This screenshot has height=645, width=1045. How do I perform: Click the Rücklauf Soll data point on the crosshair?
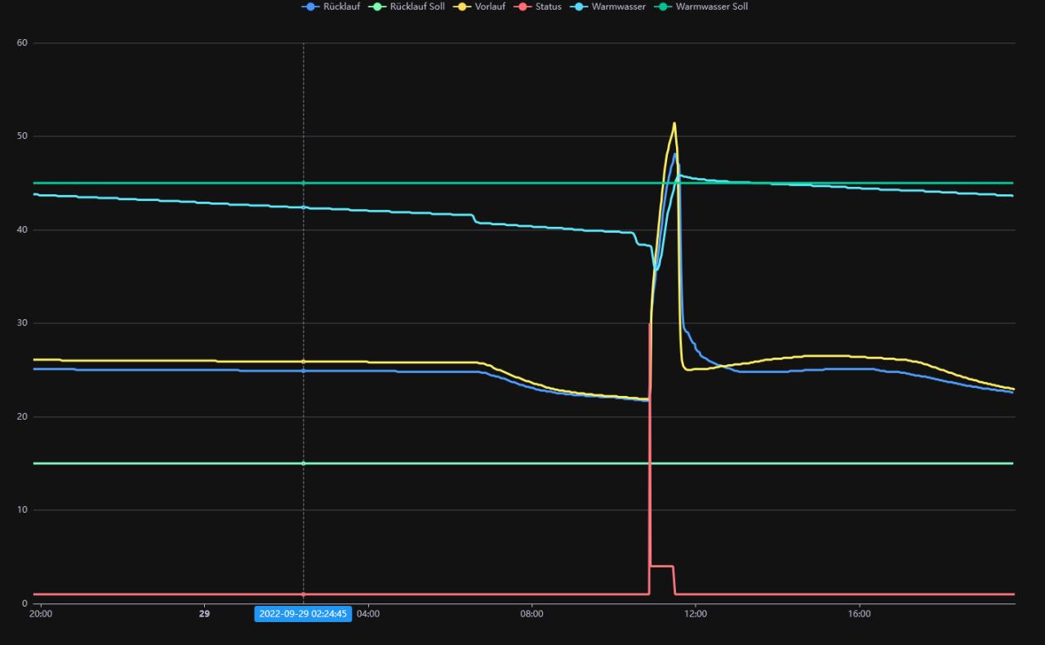click(x=304, y=464)
